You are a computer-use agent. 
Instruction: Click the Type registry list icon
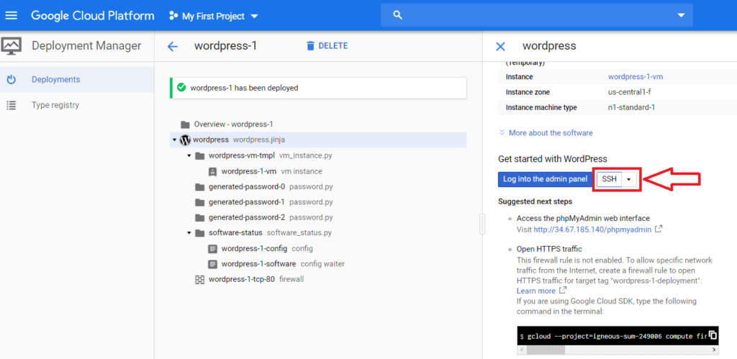pyautogui.click(x=12, y=105)
